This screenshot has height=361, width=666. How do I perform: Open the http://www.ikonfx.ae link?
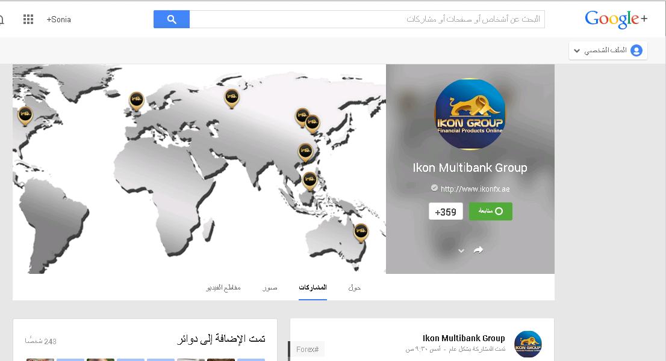[475, 189]
